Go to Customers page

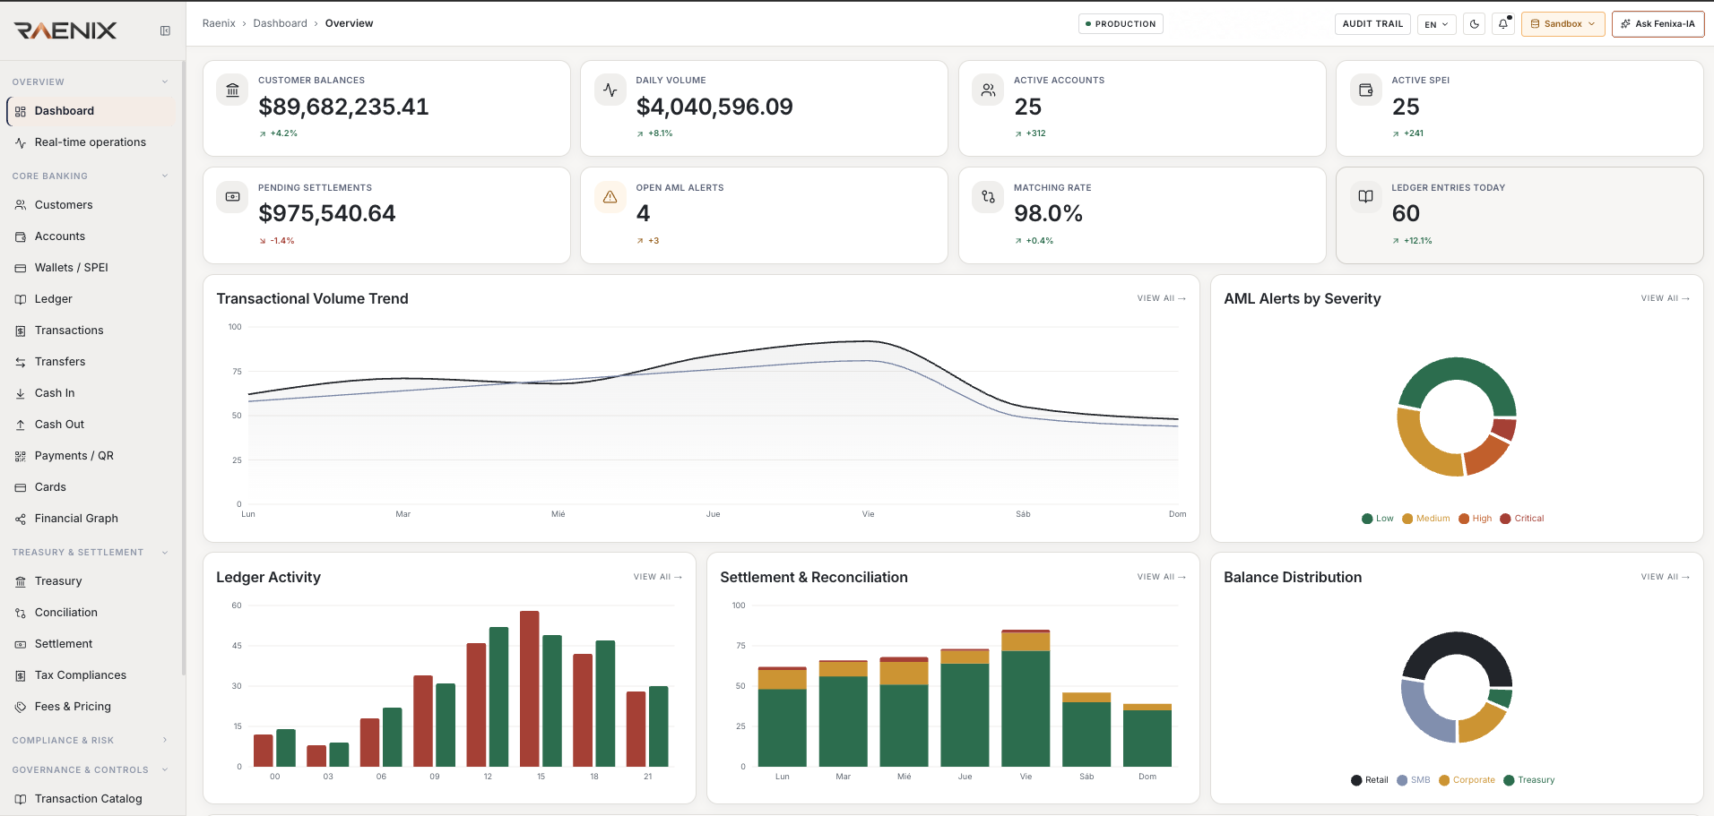tap(91, 205)
